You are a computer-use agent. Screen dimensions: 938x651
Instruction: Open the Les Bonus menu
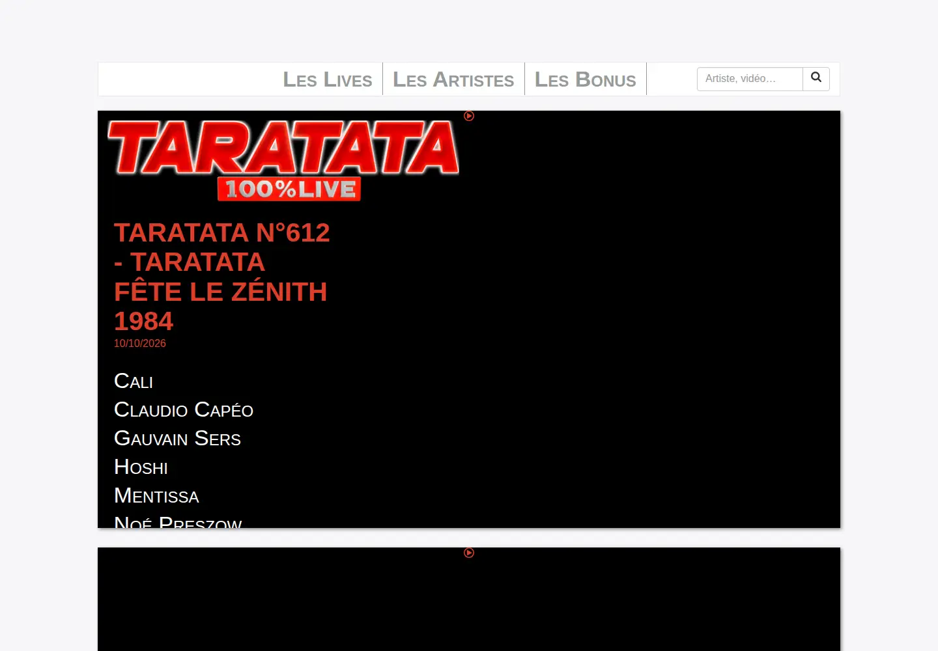(586, 79)
